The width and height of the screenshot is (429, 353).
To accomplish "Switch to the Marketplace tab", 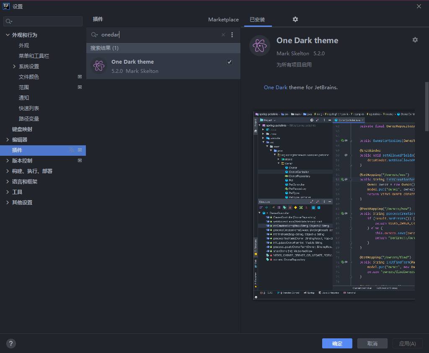I will pyautogui.click(x=223, y=19).
